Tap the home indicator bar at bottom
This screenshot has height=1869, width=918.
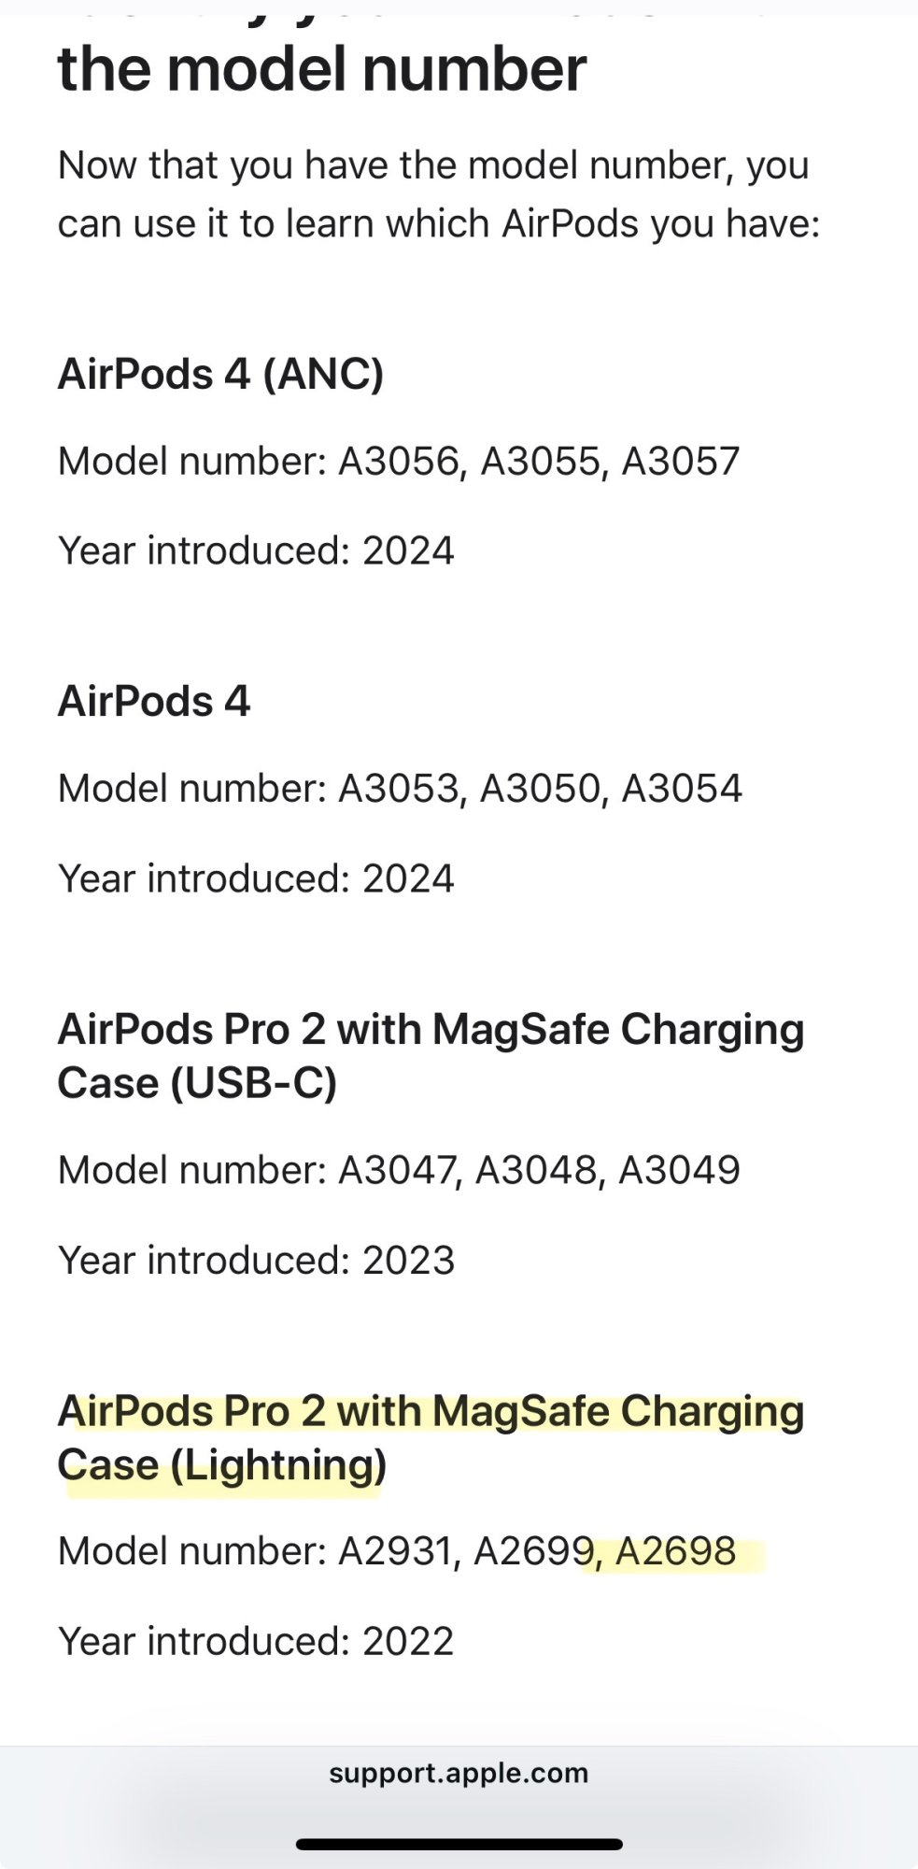tap(459, 1845)
